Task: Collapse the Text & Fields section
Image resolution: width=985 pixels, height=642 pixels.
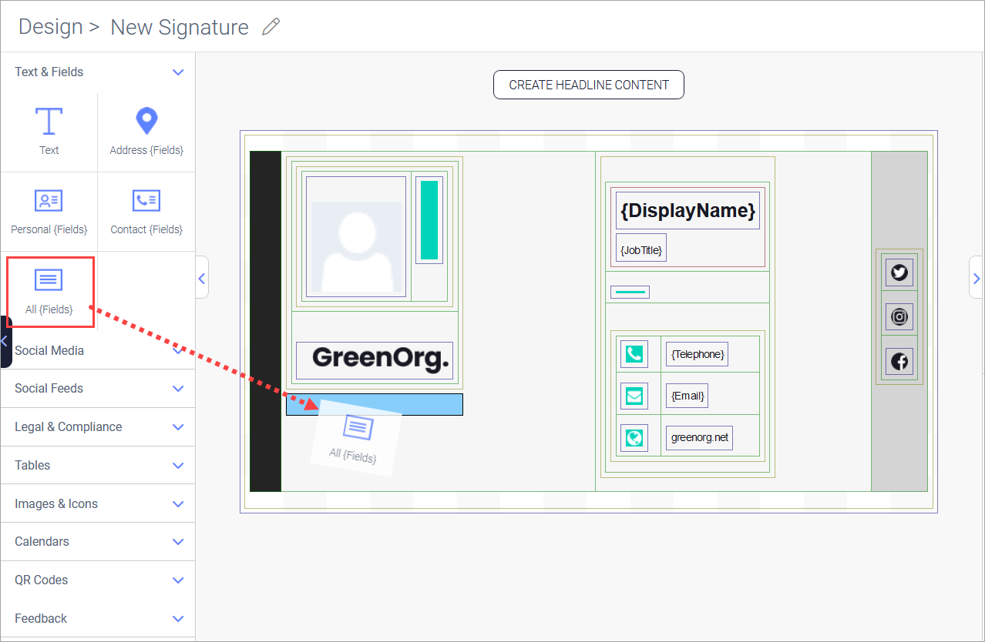Action: coord(98,72)
